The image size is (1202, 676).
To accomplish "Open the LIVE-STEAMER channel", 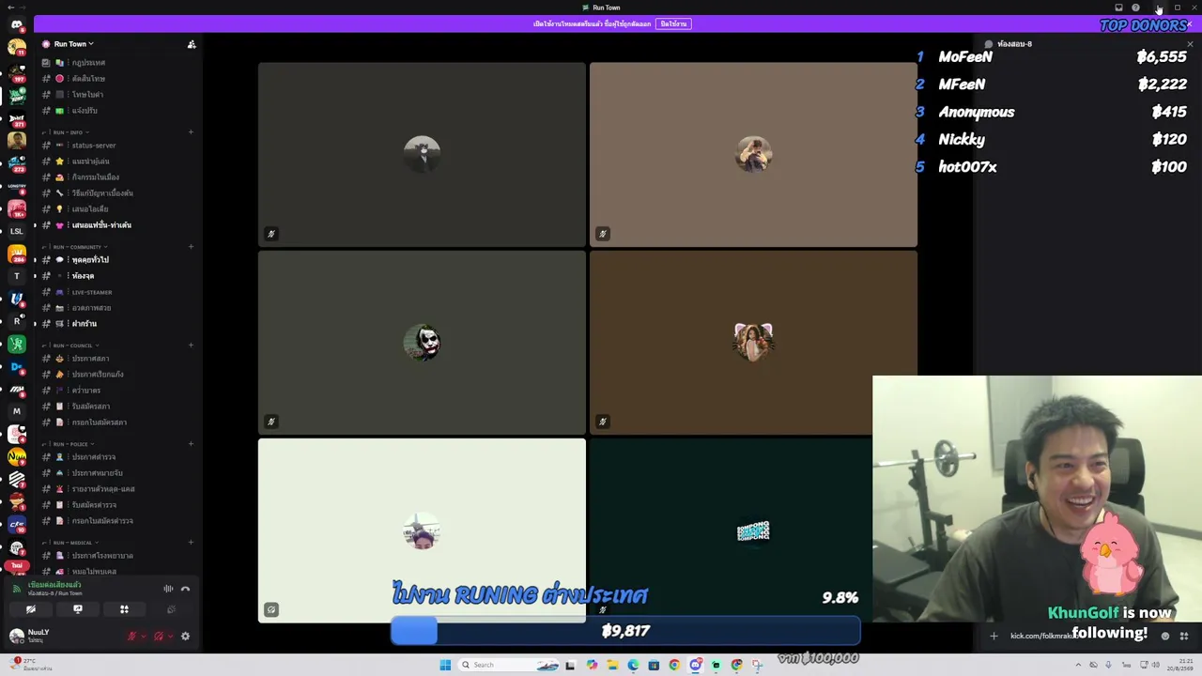I will 116,292.
